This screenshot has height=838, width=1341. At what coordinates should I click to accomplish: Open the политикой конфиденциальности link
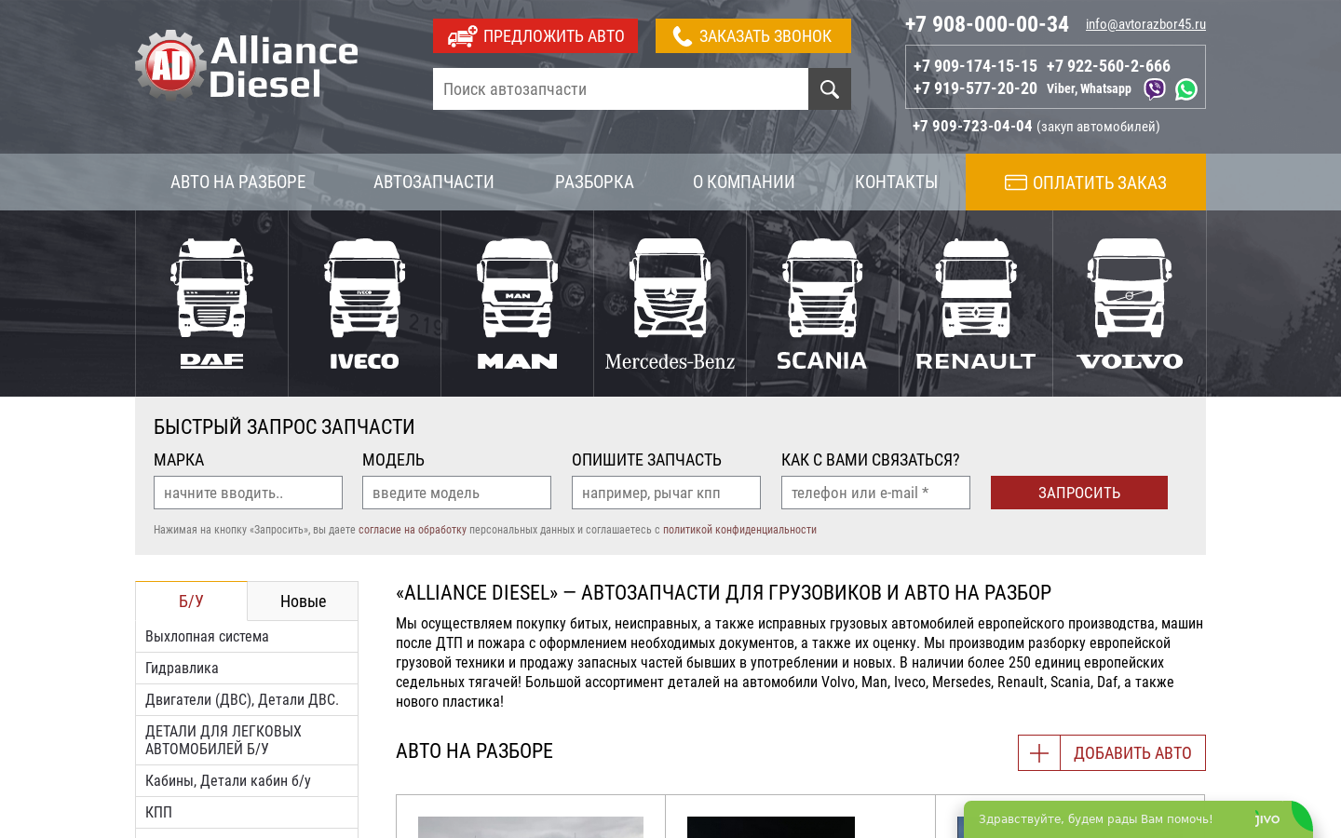tap(739, 530)
